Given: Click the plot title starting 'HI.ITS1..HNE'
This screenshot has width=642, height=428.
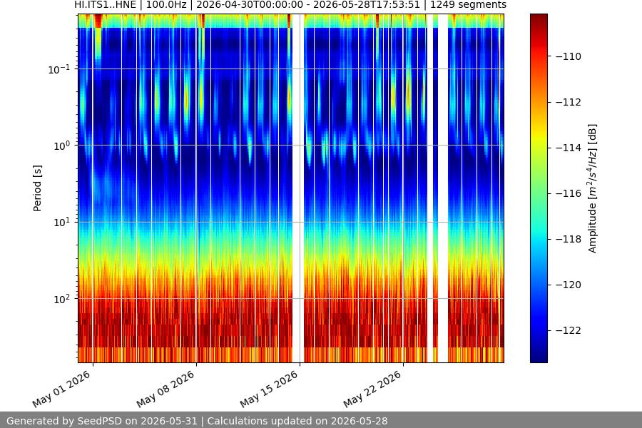Looking at the screenshot, I should [290, 5].
